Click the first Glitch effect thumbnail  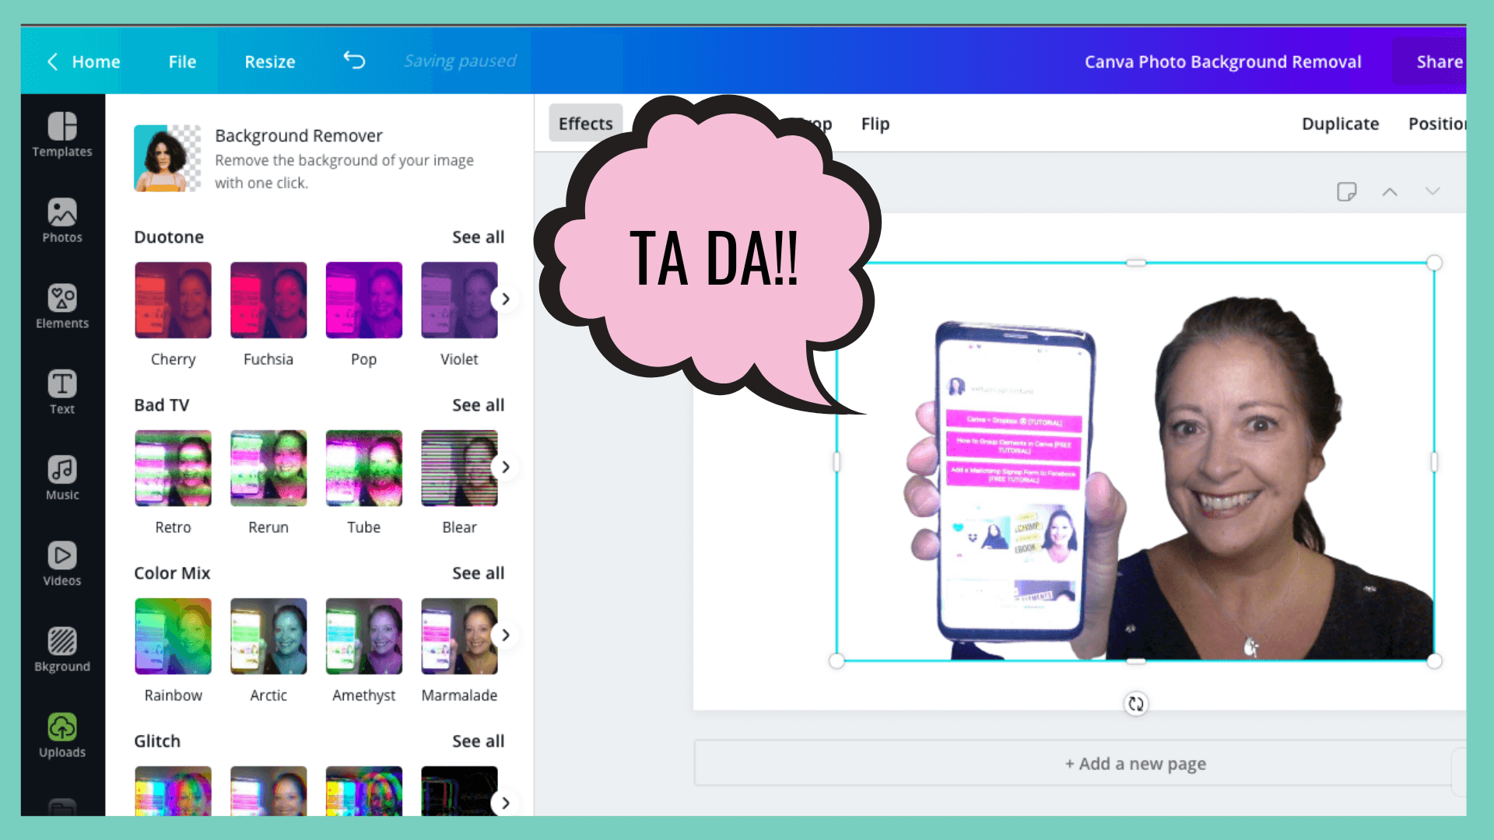click(173, 791)
